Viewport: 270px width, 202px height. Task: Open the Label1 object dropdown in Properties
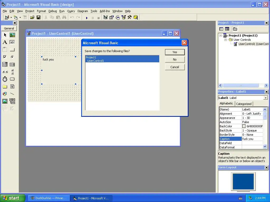(266, 98)
